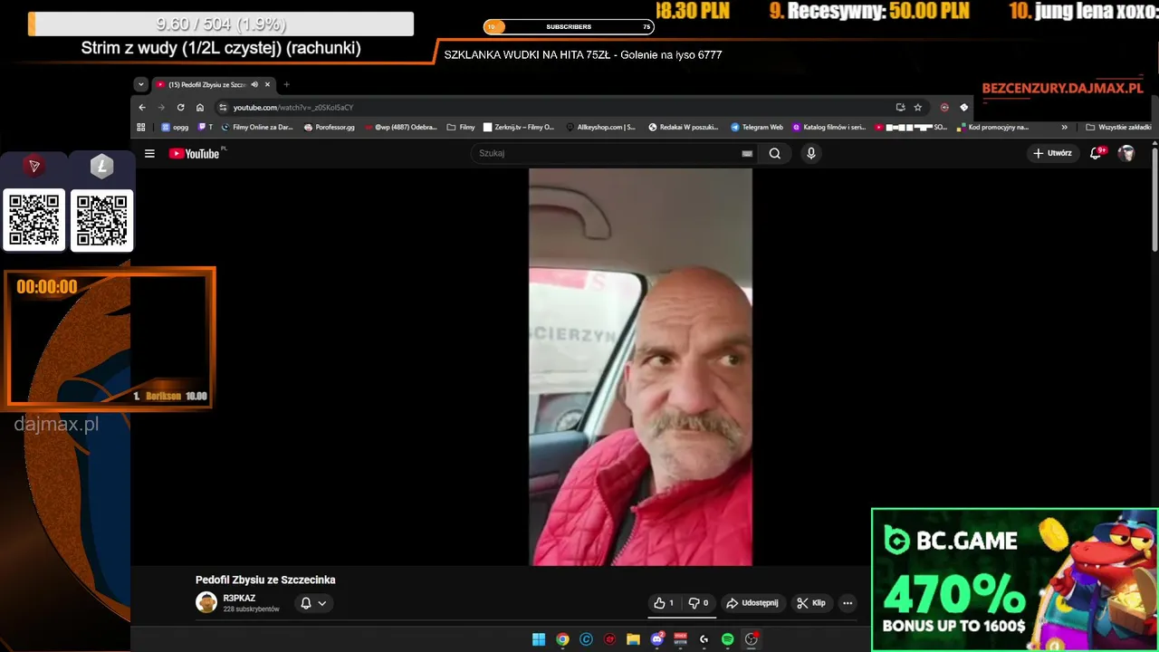Expand the Chrome tab search dropdown arrow
This screenshot has height=652, width=1159.
pos(140,84)
